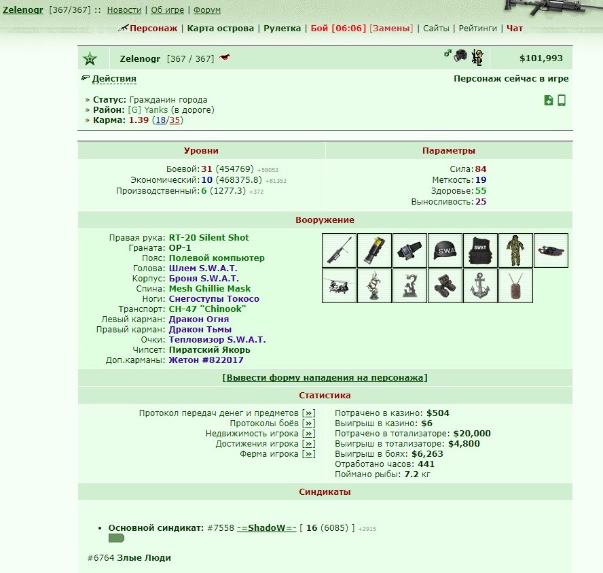Click the snowshoes item icon
Viewport: 603px width, 573px height.
click(x=551, y=251)
